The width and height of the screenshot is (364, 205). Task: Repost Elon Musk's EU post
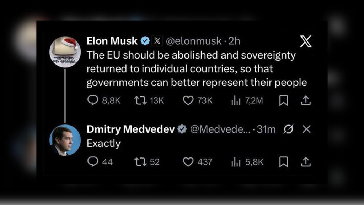pos(139,101)
